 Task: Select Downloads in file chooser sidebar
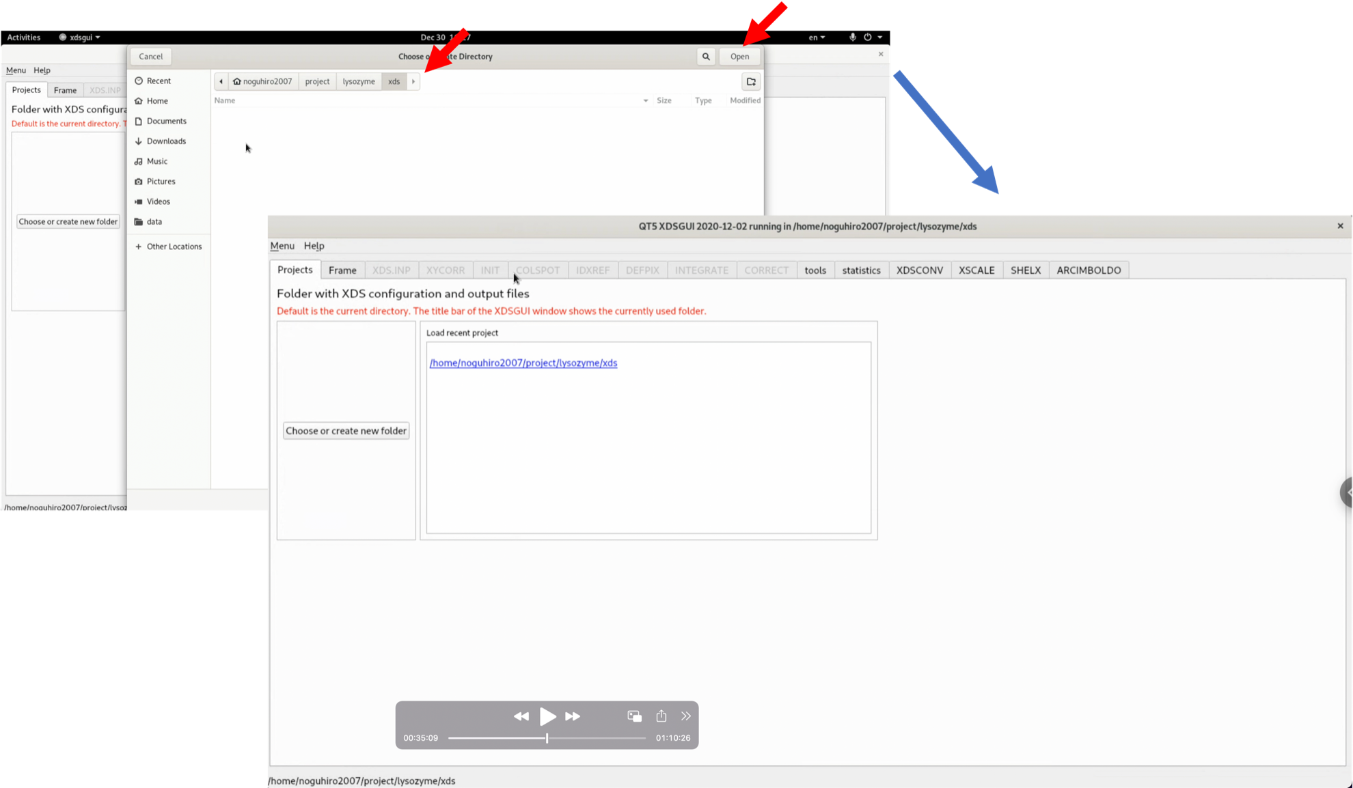coord(166,141)
